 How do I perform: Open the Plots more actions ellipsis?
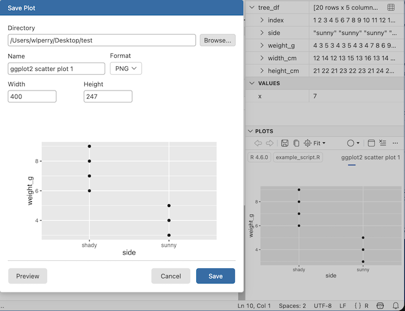pyautogui.click(x=395, y=143)
